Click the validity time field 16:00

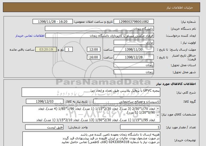94,57
